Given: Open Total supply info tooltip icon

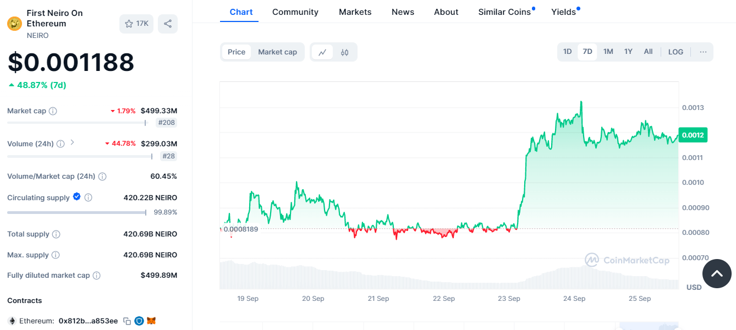Looking at the screenshot, I should (x=56, y=234).
